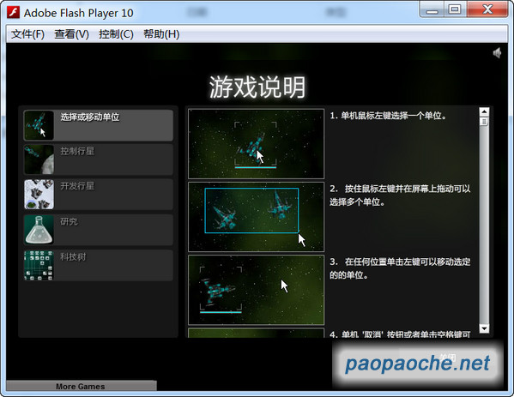Click the scrollbar up arrow

[x=484, y=112]
